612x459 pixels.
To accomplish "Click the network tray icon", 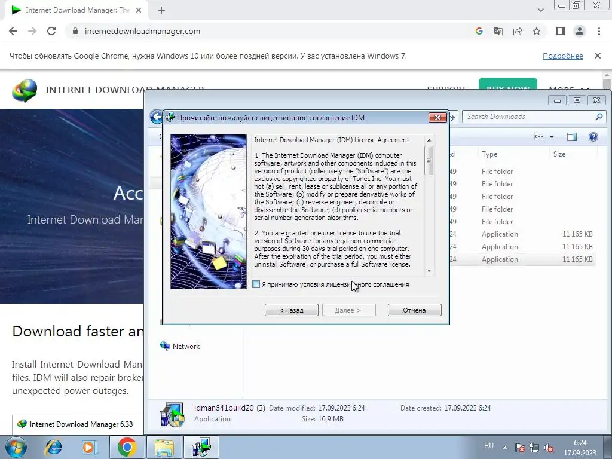I will [x=534, y=448].
